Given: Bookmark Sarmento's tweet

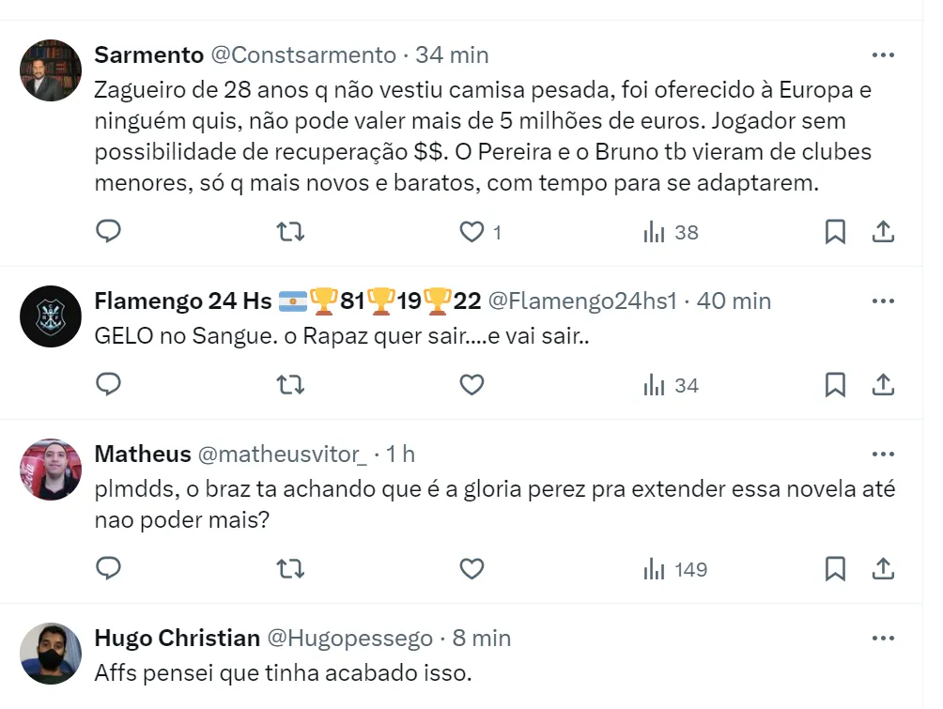Looking at the screenshot, I should click(x=835, y=231).
